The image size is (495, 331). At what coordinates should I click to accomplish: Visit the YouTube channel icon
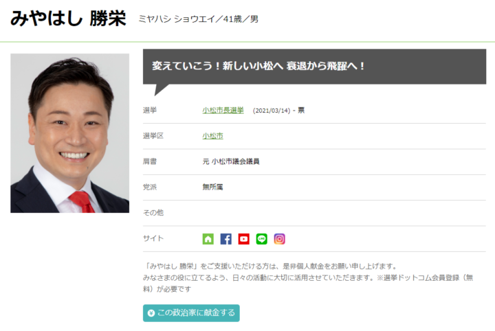pos(244,239)
